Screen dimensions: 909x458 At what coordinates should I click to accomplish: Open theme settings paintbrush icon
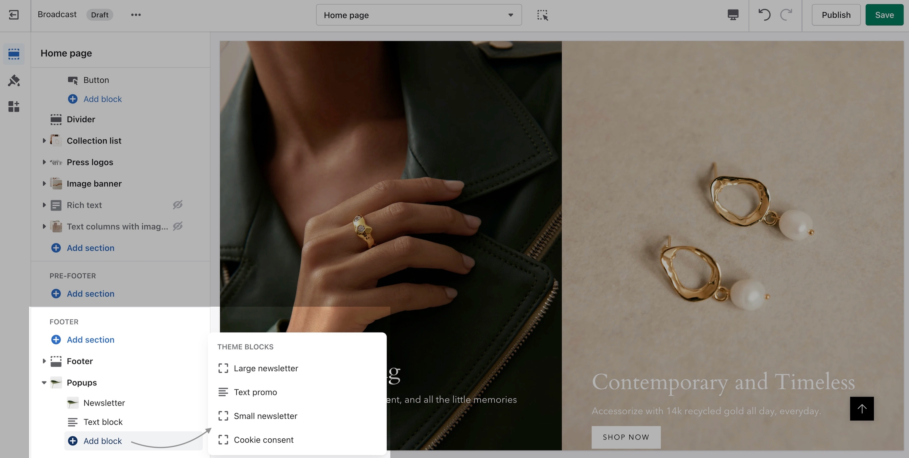coord(14,80)
